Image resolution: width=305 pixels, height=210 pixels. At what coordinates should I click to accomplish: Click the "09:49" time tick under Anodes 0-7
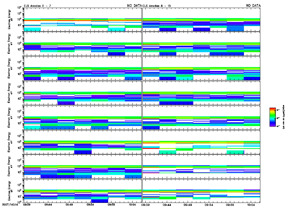[69, 205]
